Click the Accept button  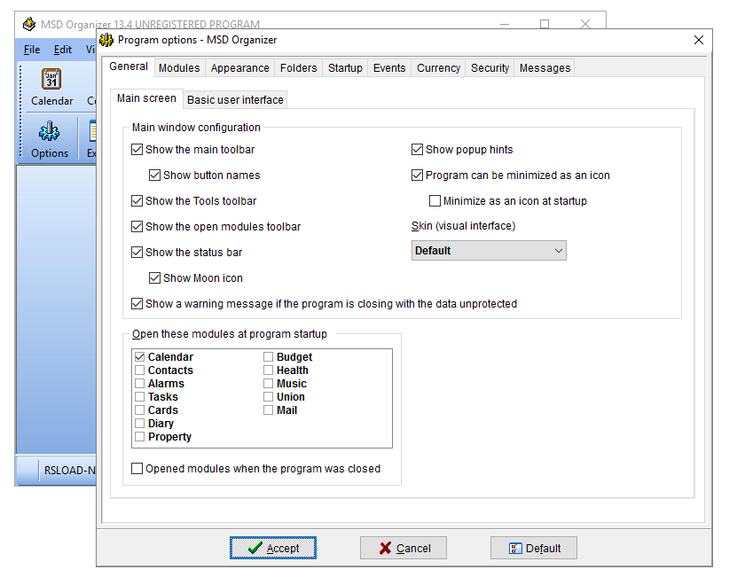click(273, 548)
